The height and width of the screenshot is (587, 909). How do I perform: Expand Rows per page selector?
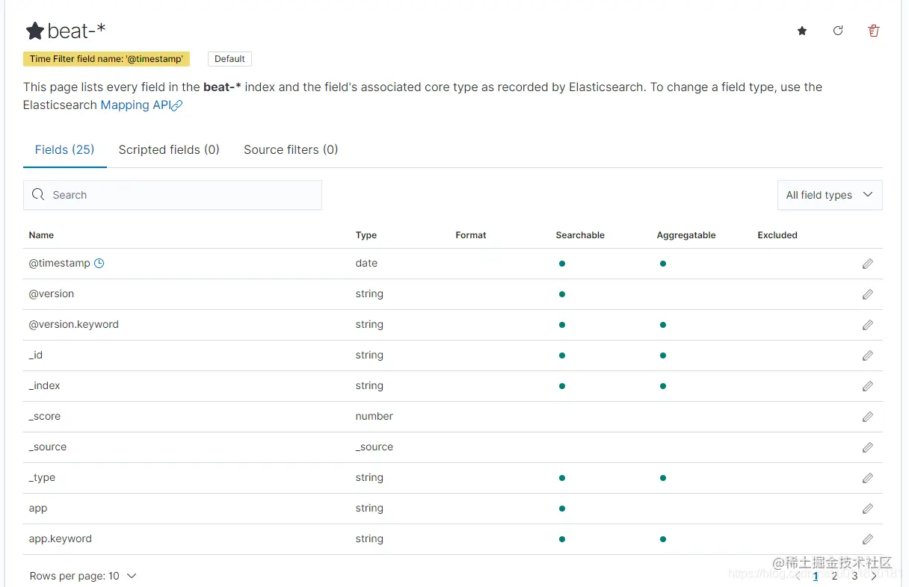83,576
